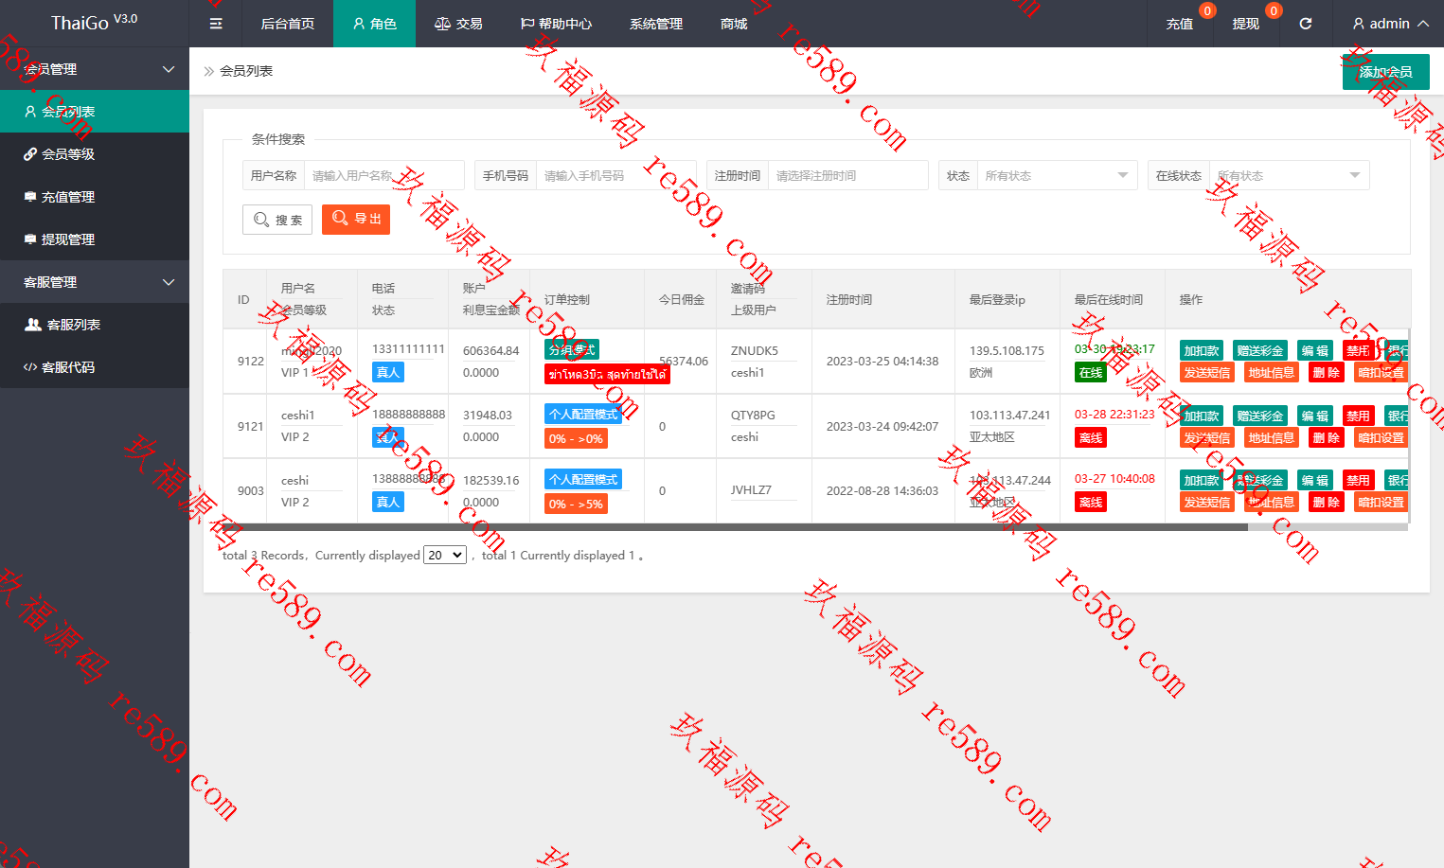This screenshot has width=1444, height=868.
Task: Collapse the 会员管理 sidebar group
Action: pos(95,69)
